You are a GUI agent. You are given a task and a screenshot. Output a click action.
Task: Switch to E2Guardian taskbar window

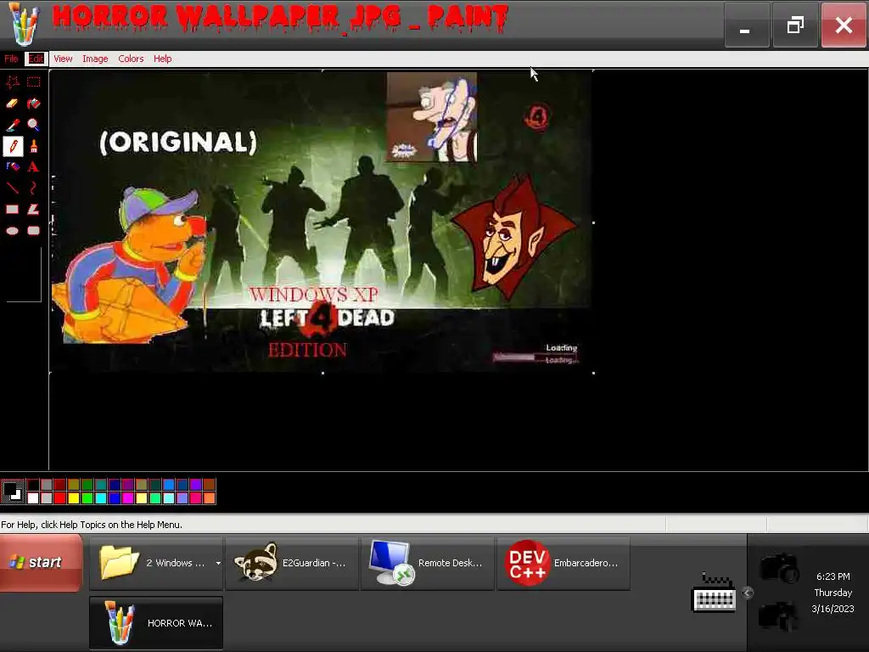tap(292, 563)
